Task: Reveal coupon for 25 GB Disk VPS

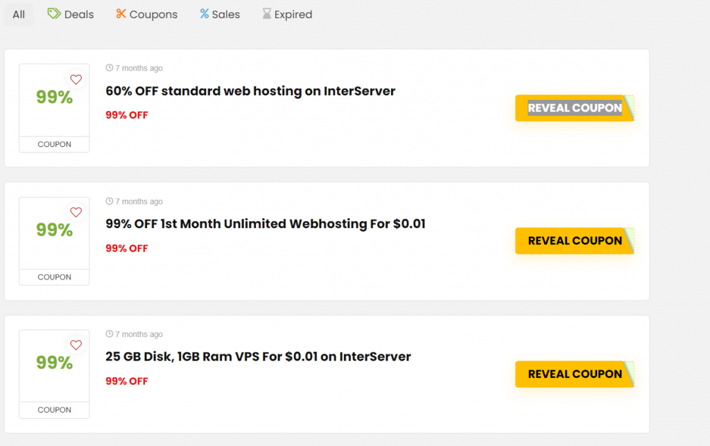Action: point(575,374)
